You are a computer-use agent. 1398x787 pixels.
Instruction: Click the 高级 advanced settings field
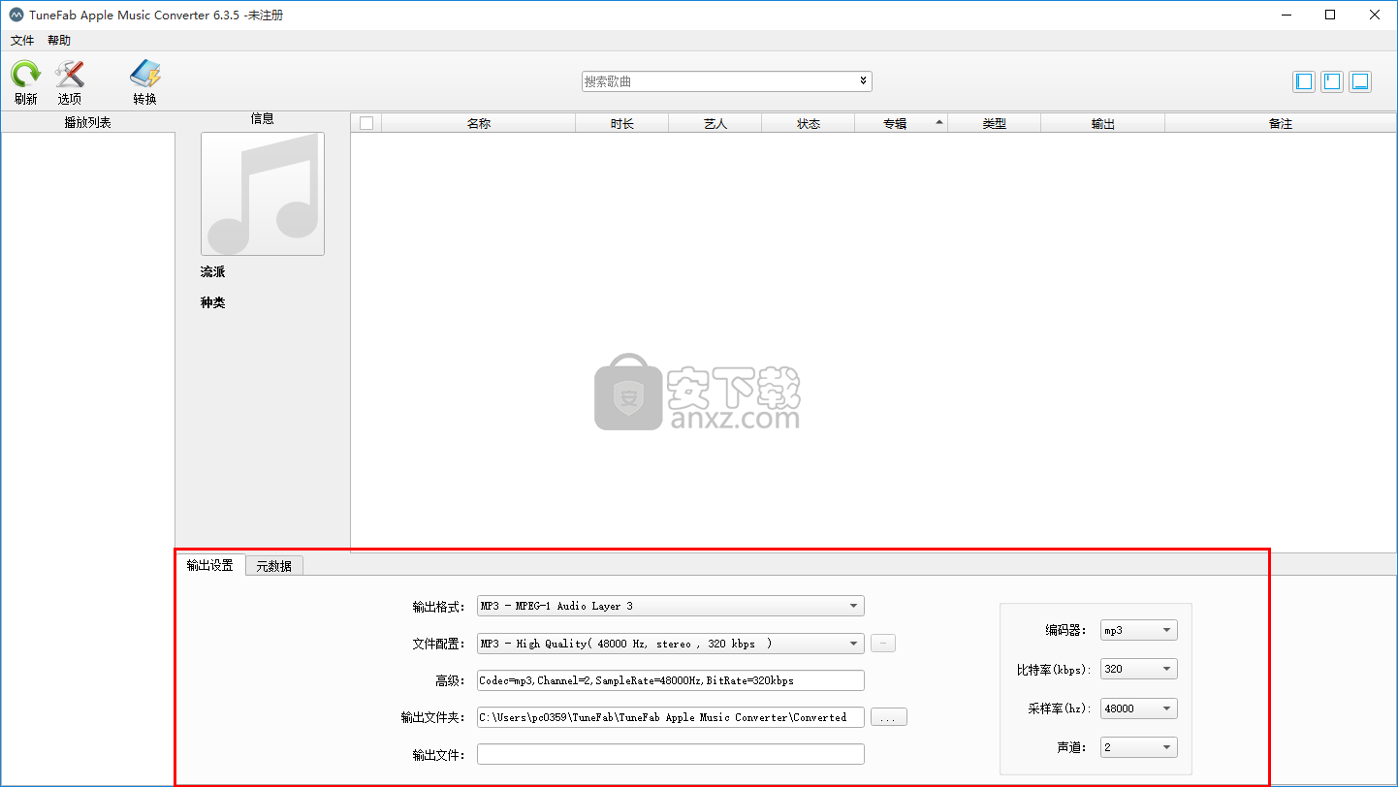click(x=671, y=680)
